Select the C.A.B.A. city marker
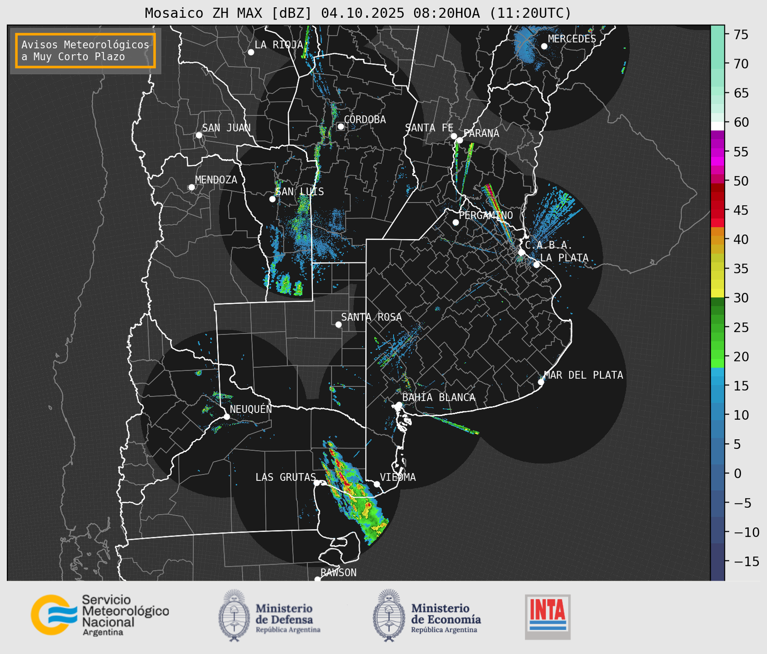Image resolution: width=767 pixels, height=654 pixels. click(521, 252)
